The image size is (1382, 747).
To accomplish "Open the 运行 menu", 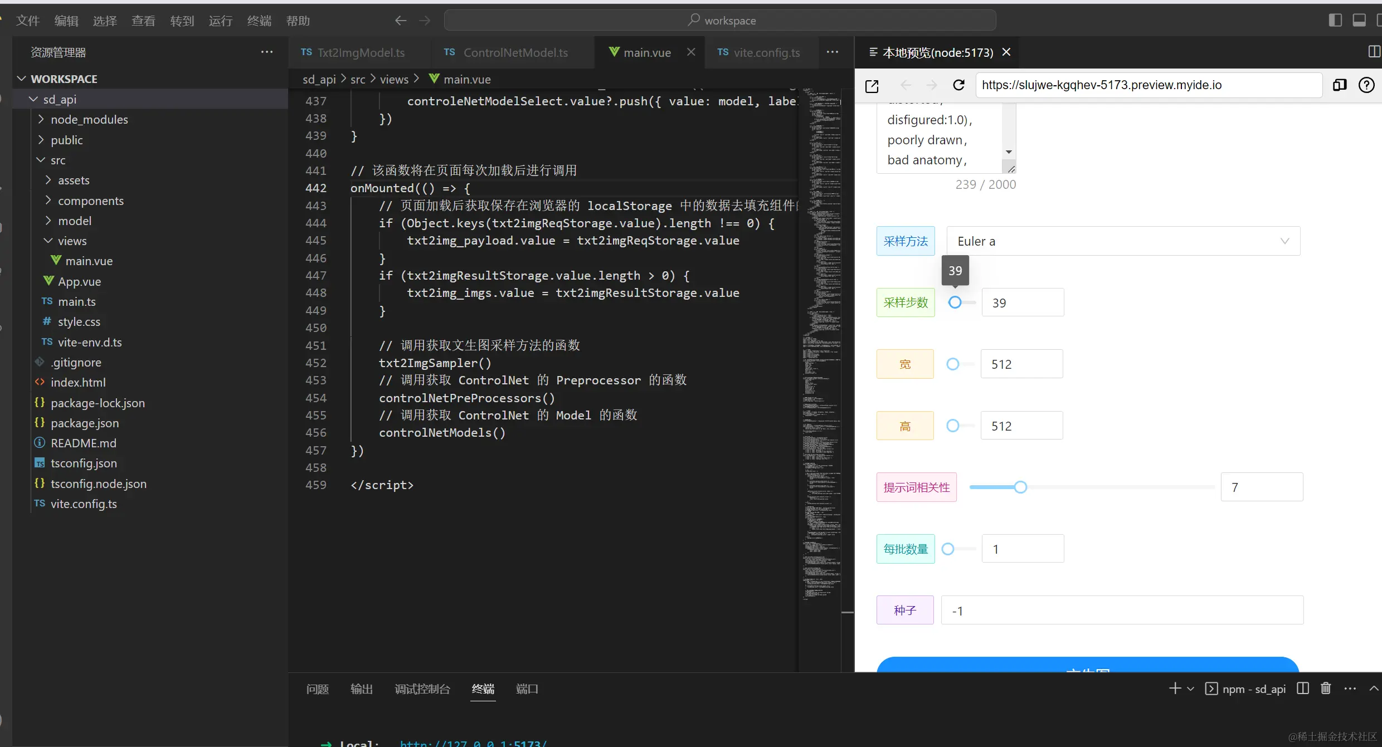I will [x=221, y=21].
